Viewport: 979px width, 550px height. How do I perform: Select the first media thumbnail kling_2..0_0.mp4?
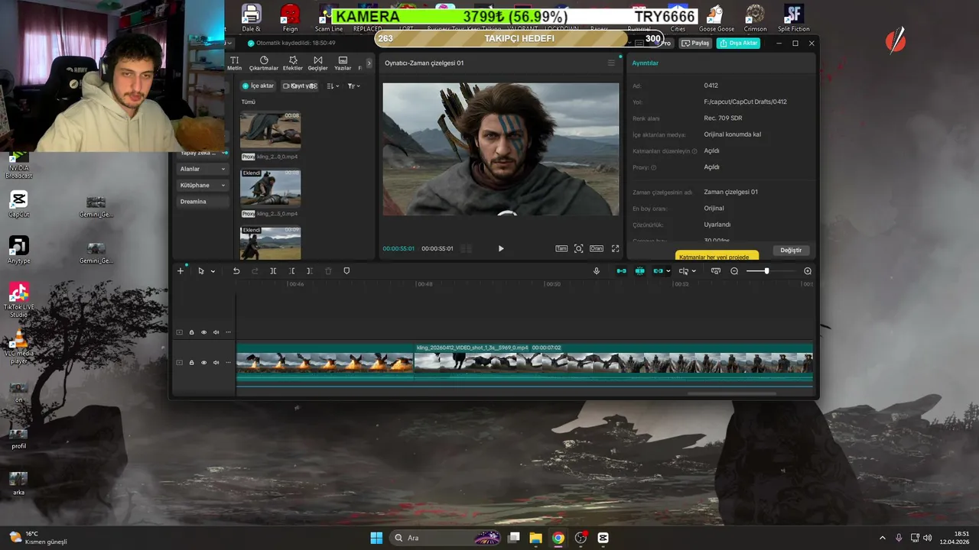click(270, 130)
